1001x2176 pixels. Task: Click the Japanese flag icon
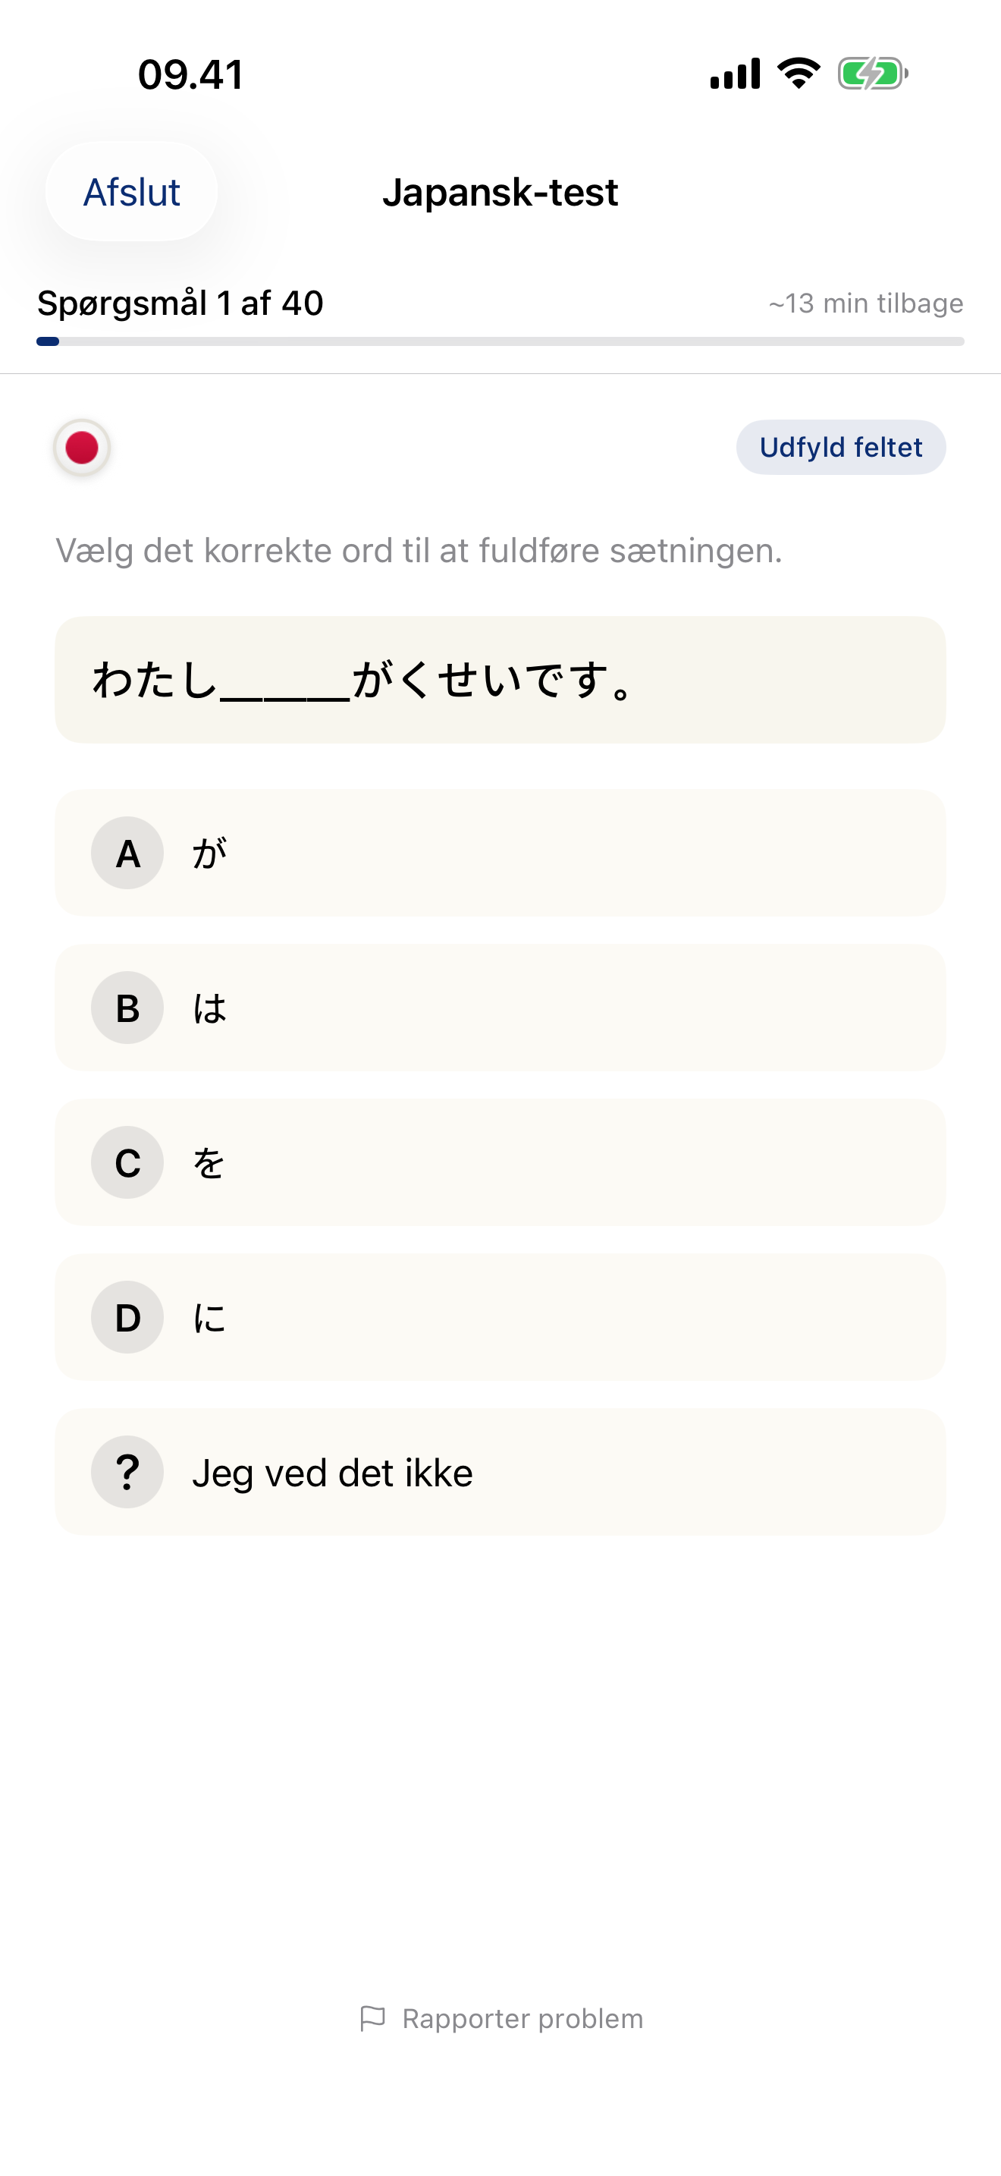point(80,448)
